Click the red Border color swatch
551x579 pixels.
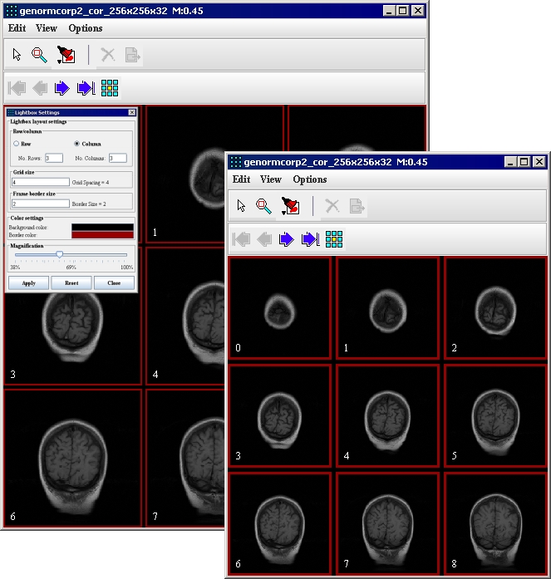pos(102,234)
